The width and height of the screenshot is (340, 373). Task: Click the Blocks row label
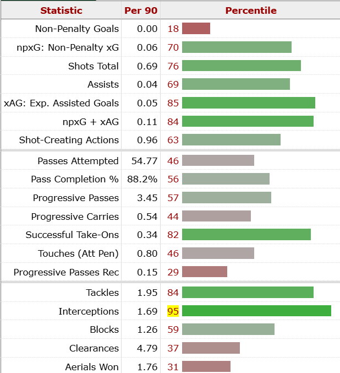pyautogui.click(x=104, y=329)
